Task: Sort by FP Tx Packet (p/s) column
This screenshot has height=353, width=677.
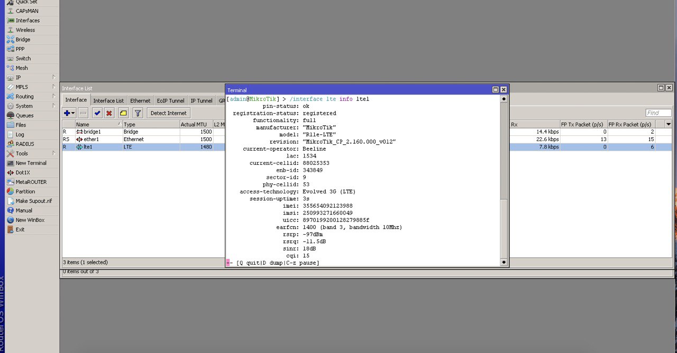Action: (583, 124)
